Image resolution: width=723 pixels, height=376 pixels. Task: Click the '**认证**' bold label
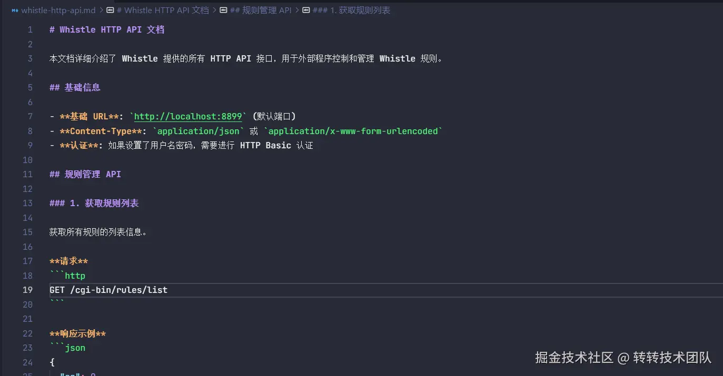(79, 145)
